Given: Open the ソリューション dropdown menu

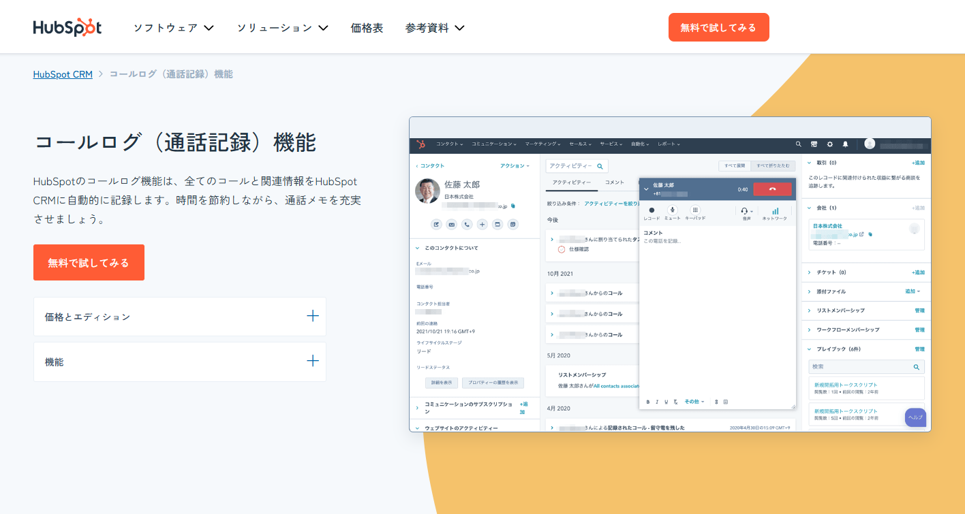Looking at the screenshot, I should (x=283, y=28).
